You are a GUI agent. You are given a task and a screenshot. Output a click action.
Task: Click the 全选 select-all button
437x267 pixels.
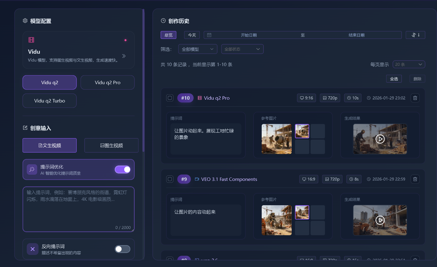(394, 79)
